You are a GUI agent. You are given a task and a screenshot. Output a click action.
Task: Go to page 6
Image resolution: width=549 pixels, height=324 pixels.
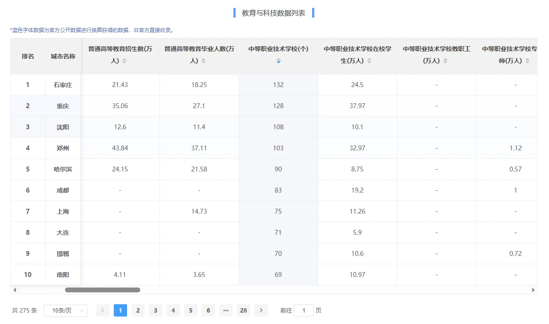pyautogui.click(x=208, y=310)
